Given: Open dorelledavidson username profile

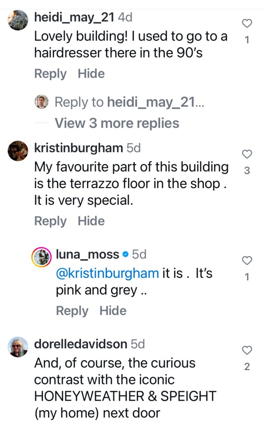Looking at the screenshot, I should coord(81,344).
